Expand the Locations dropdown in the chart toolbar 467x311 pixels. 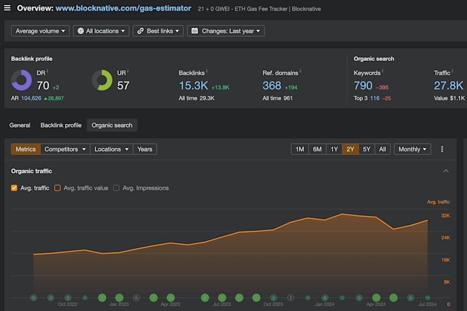[x=111, y=149]
